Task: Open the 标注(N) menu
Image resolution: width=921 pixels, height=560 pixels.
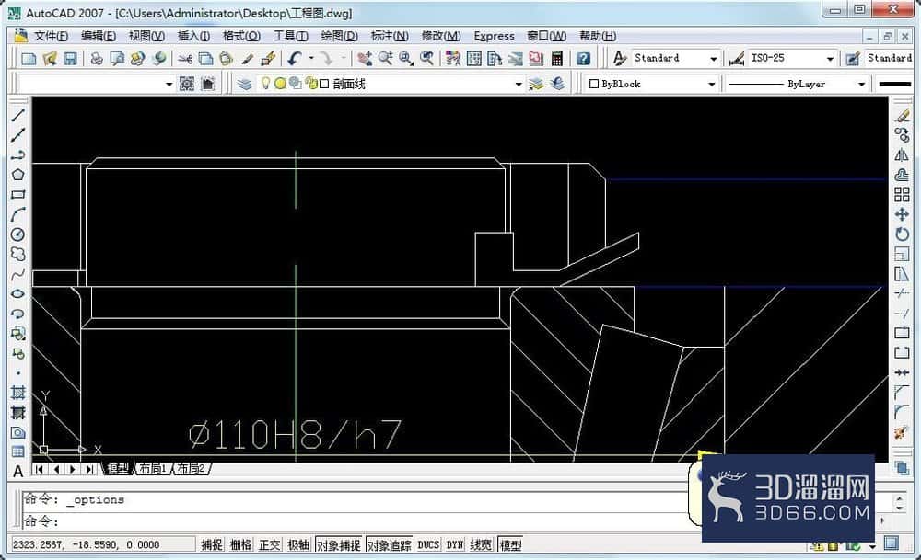Action: coord(390,36)
